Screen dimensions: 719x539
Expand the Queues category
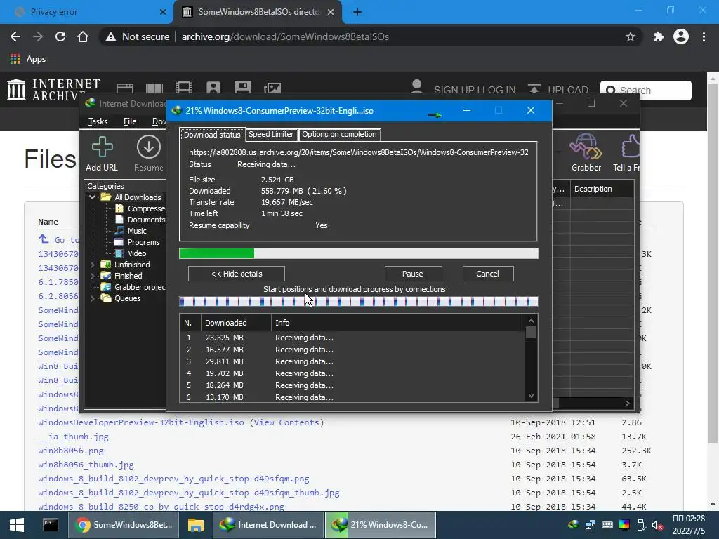(92, 298)
